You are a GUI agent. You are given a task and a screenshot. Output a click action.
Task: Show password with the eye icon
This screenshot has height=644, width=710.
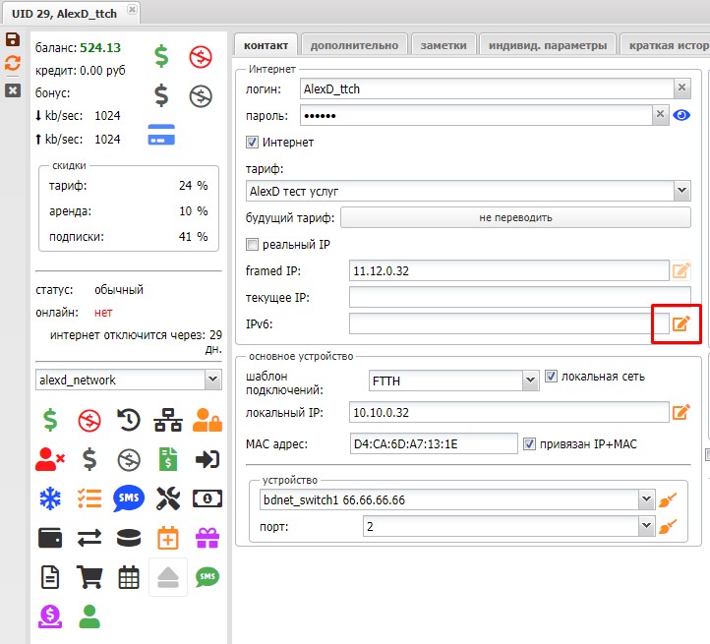(682, 115)
